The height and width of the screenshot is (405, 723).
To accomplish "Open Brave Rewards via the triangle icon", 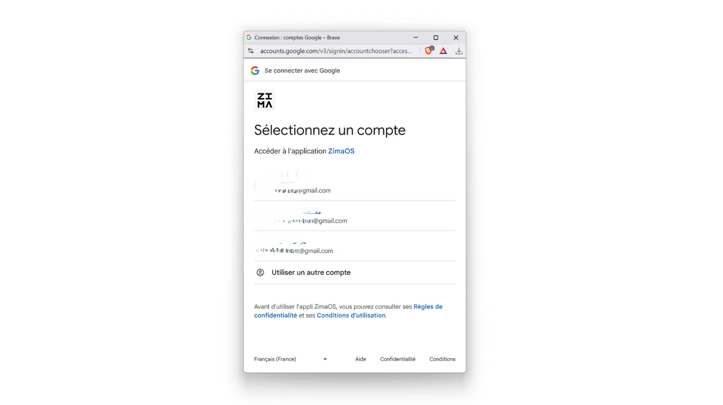I will coord(443,51).
